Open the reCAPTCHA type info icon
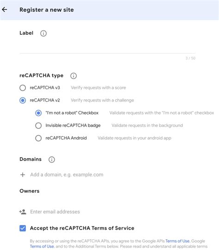 tap(73, 76)
